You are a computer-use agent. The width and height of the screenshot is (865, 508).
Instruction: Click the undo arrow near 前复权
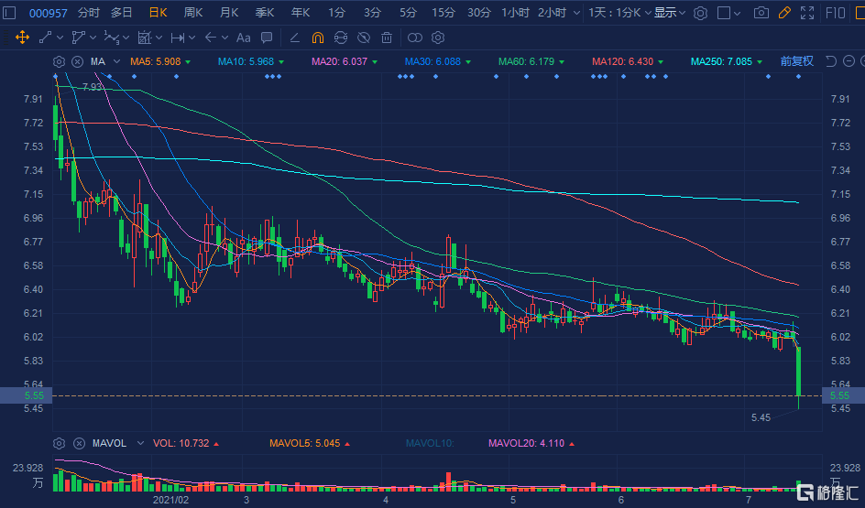click(831, 61)
